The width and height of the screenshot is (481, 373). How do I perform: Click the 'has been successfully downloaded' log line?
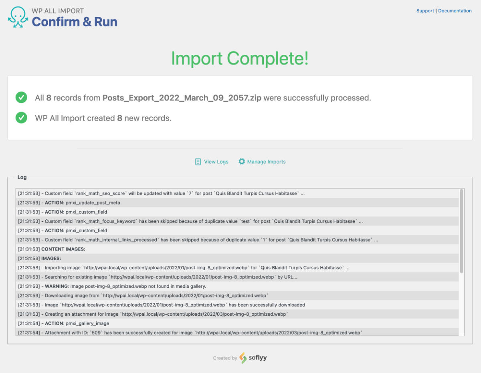(x=237, y=305)
